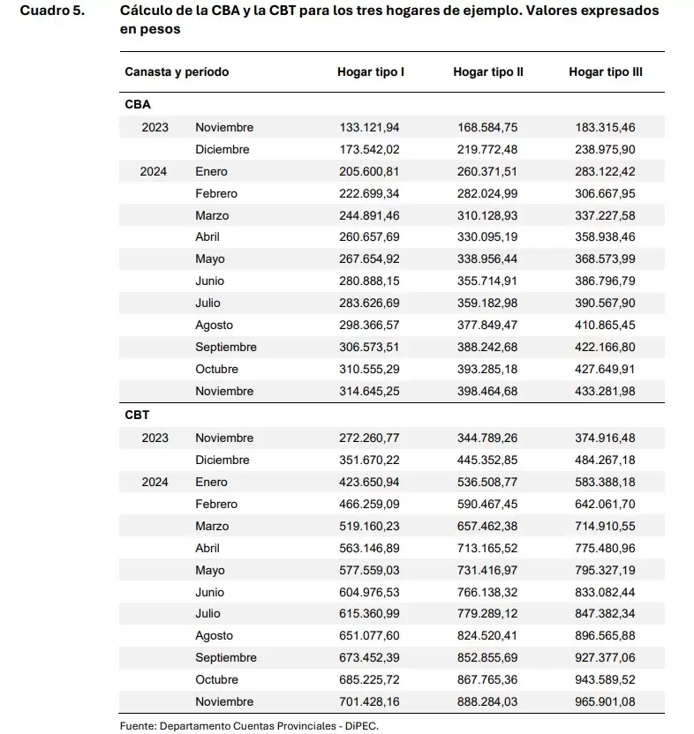Click the Hogar tipo II column header

coord(487,72)
